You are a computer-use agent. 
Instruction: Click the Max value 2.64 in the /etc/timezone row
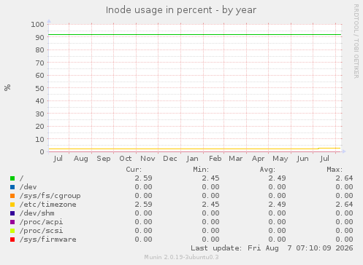344,205
